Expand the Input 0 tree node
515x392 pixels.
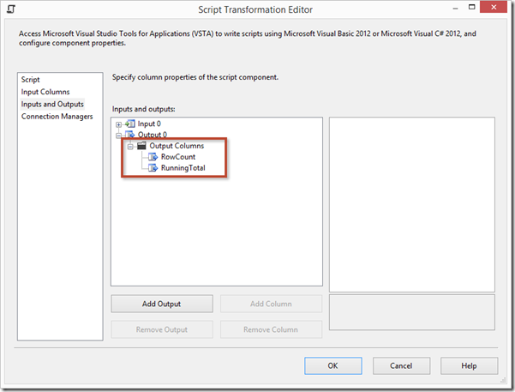point(118,124)
